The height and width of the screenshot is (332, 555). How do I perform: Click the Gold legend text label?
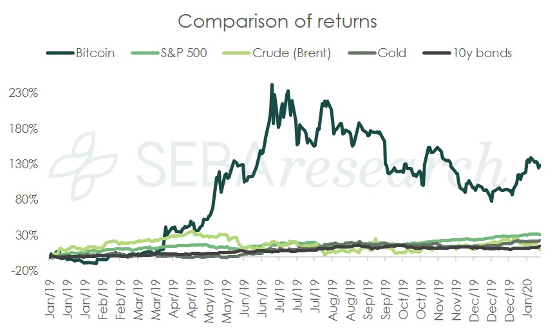(392, 53)
